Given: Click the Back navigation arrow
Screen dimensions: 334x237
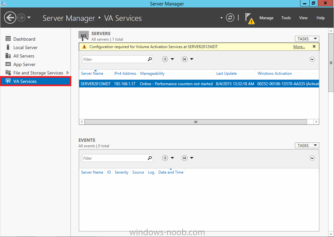Looking at the screenshot, I should pyautogui.click(x=10, y=18).
